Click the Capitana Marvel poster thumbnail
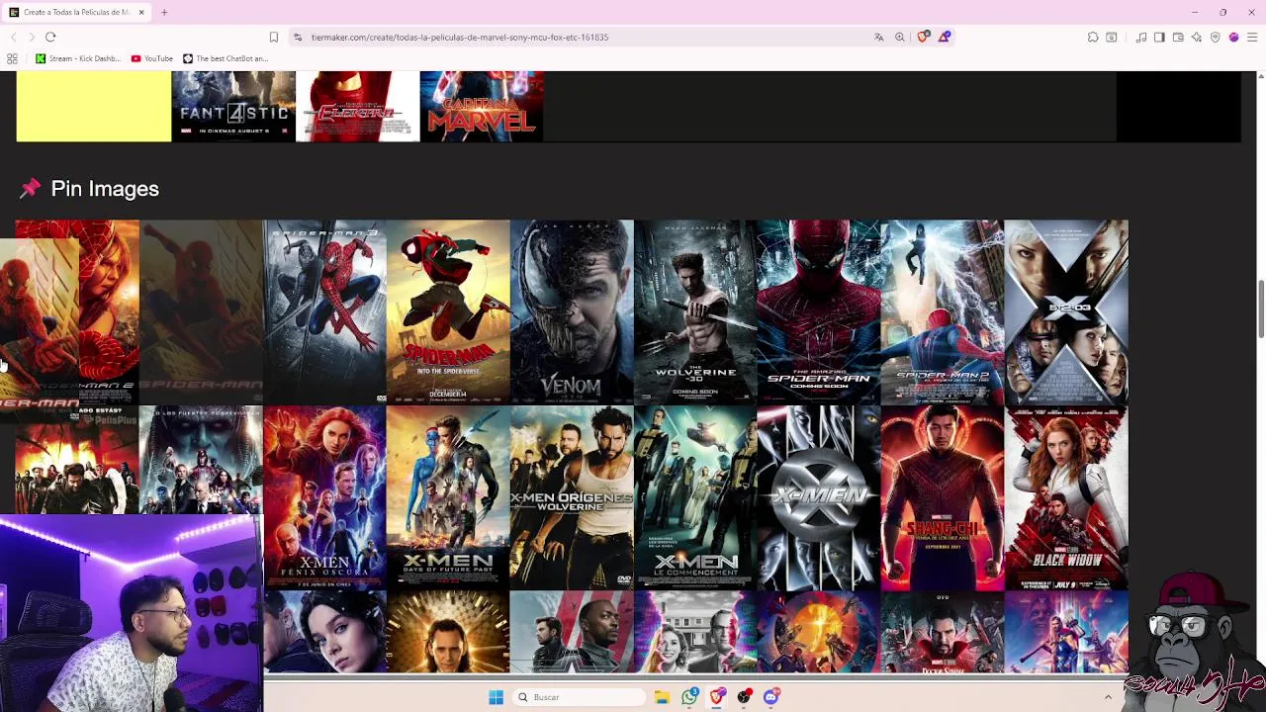The height and width of the screenshot is (712, 1266). tap(482, 106)
